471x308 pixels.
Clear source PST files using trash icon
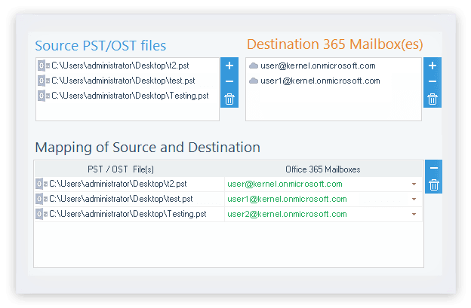click(229, 99)
